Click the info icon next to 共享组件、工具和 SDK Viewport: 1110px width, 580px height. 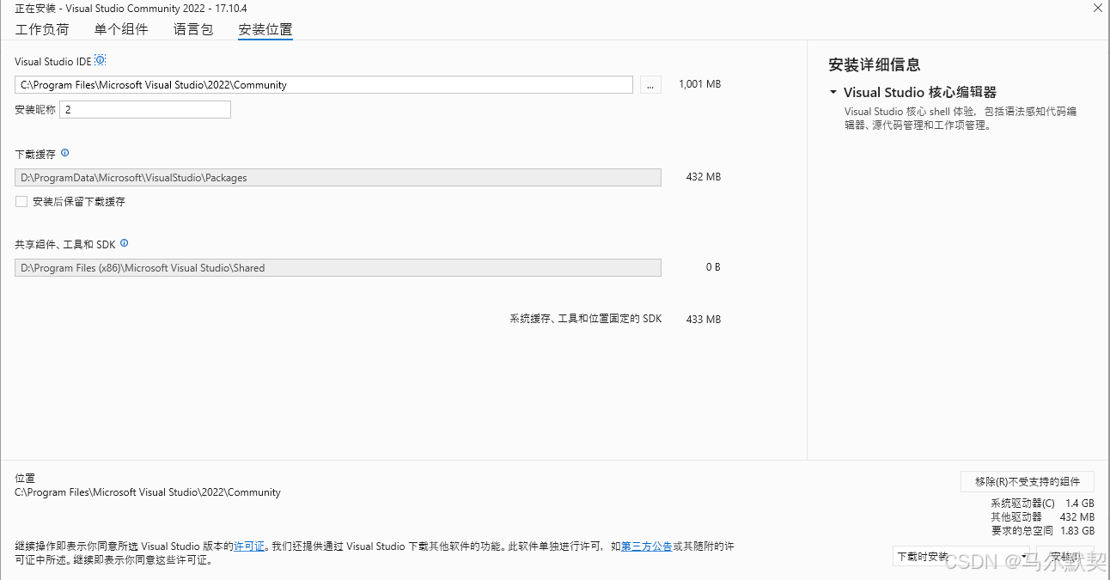pos(124,243)
